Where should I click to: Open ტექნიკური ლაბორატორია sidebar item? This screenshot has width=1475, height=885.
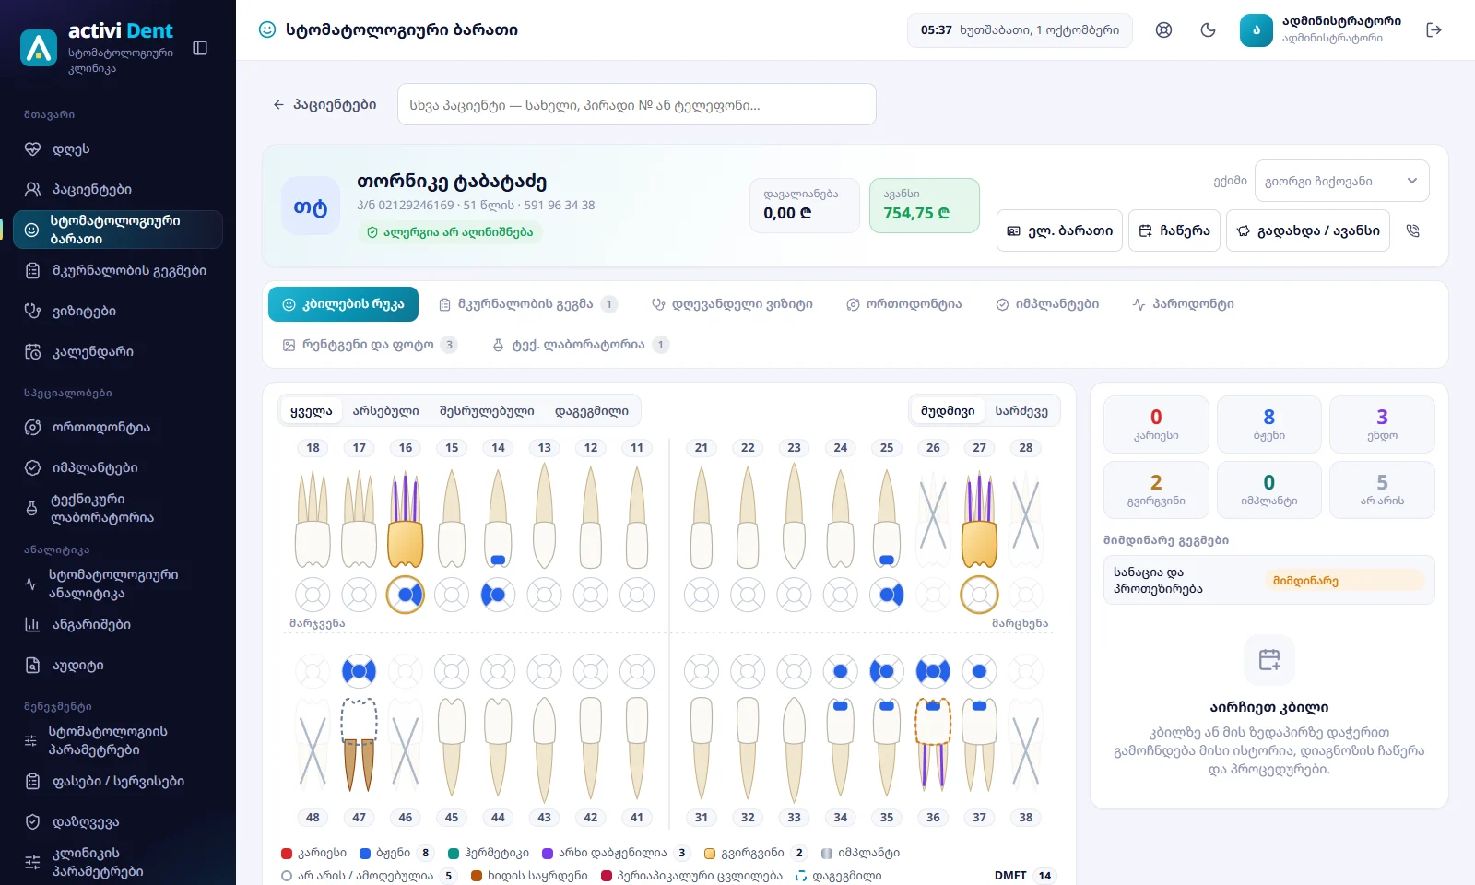coord(118,509)
